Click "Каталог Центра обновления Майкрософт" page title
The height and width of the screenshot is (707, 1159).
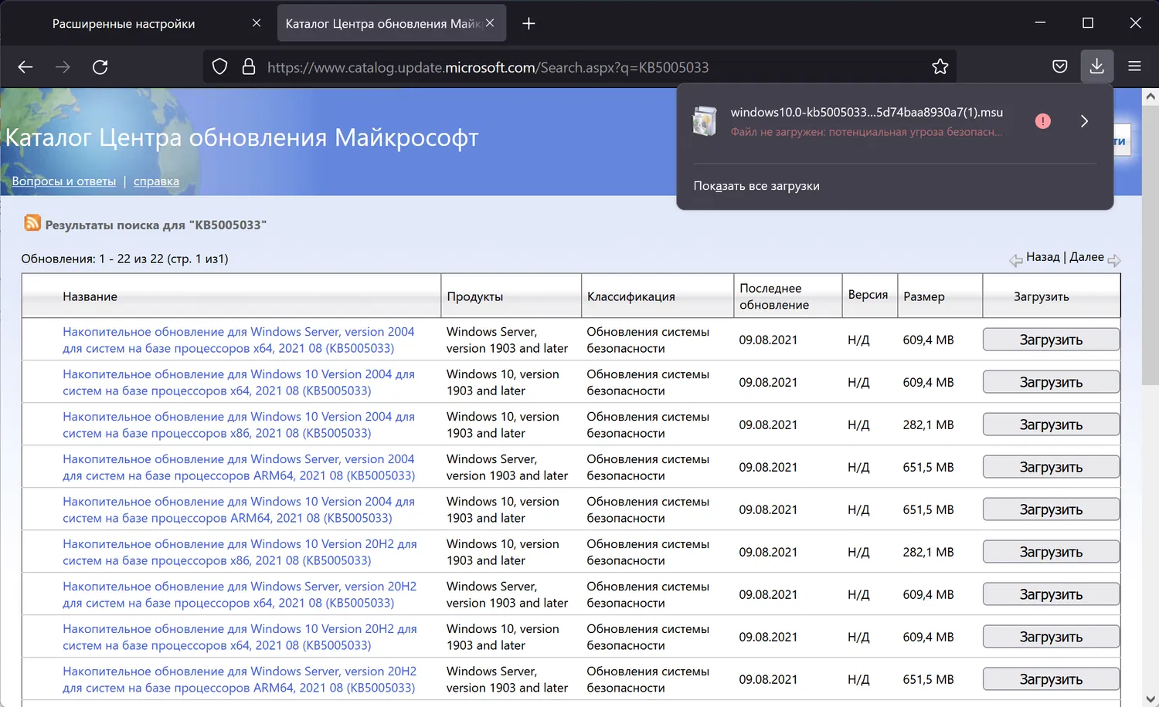242,137
